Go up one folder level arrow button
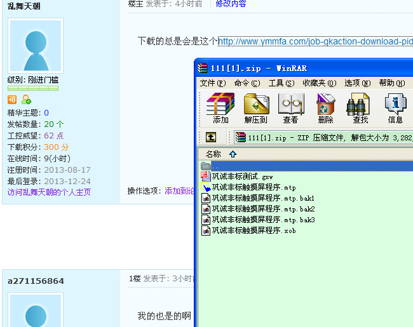Screen dimensions: 413x327 (211, 137)
